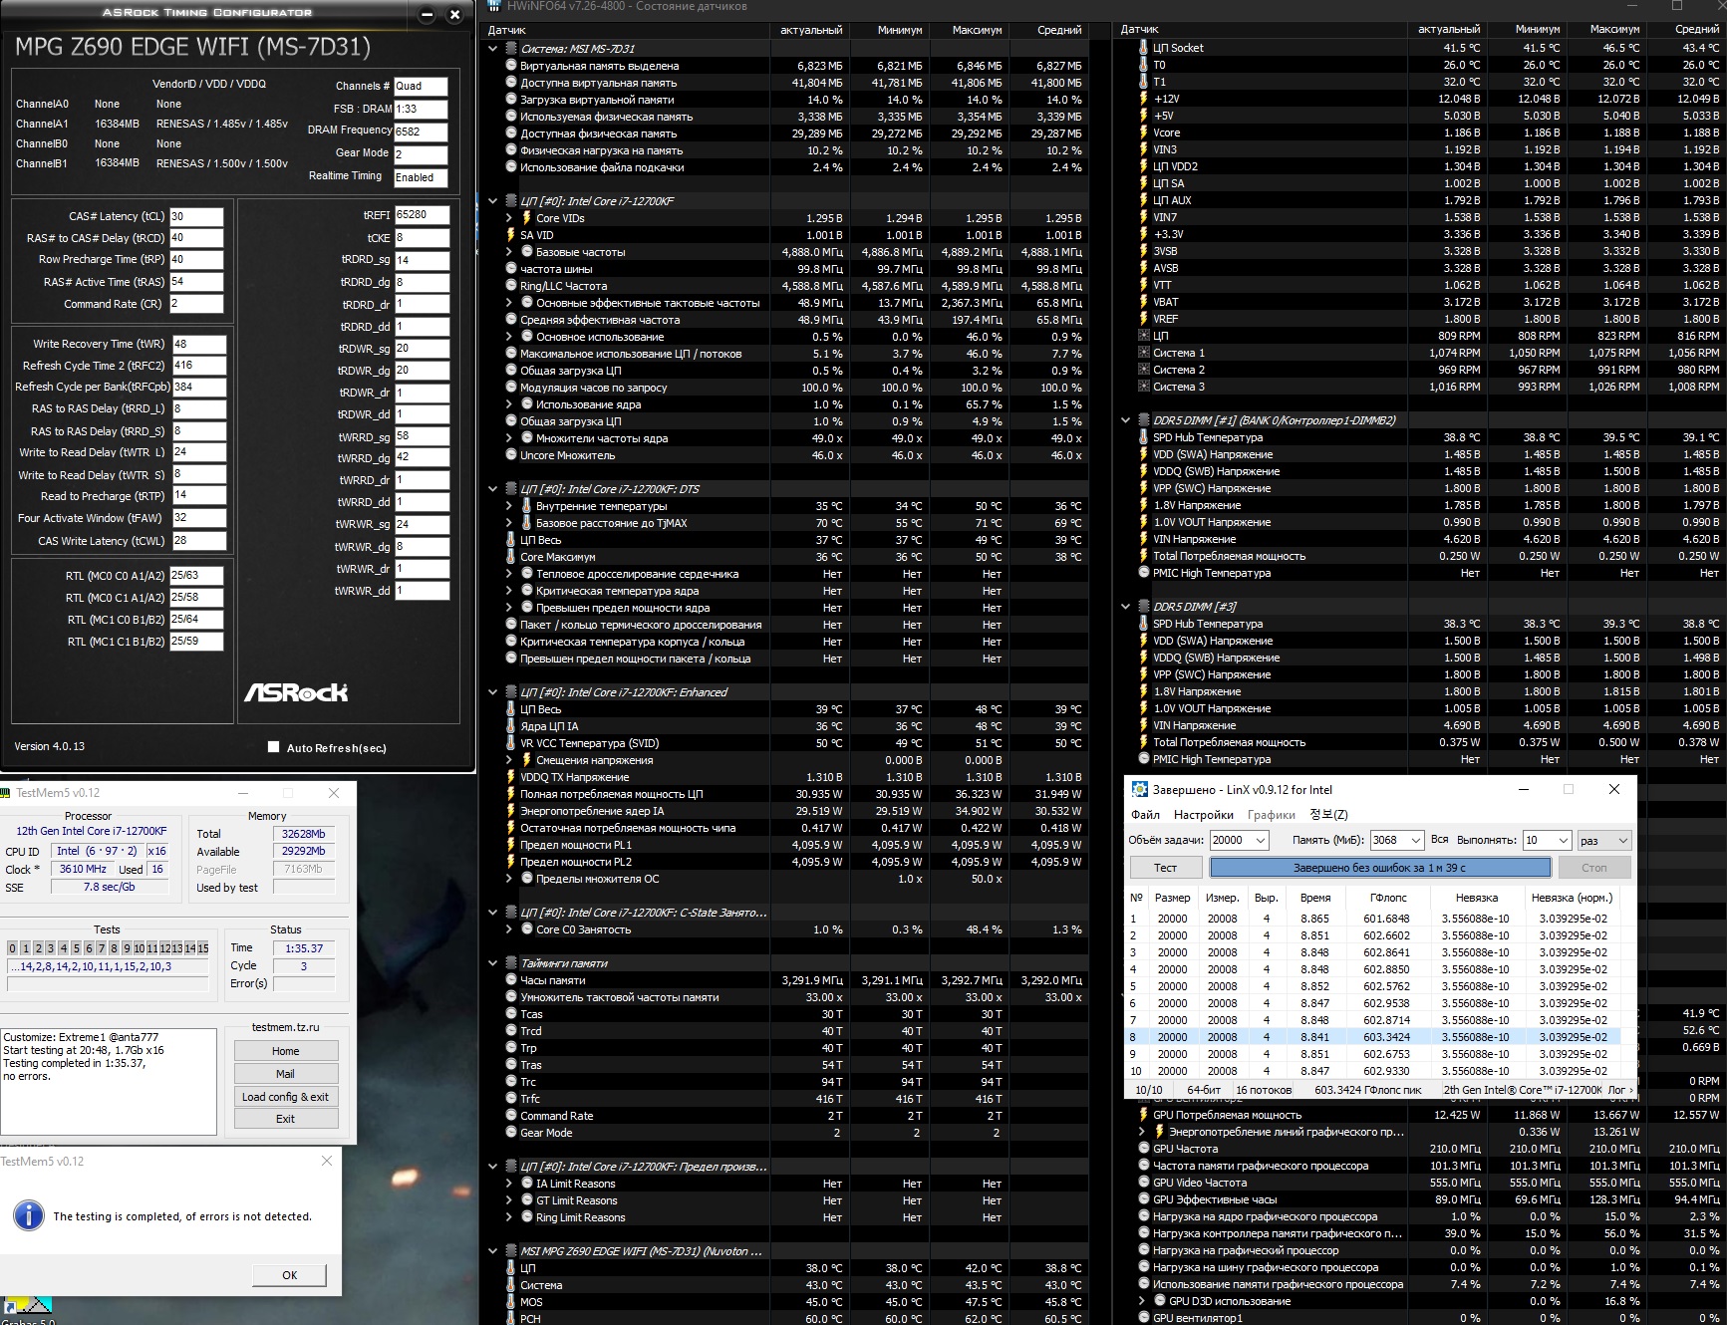Enable the Auto Refresh(sec) checkbox in ASRock
Viewport: 1727px width, 1325px height.
(273, 747)
